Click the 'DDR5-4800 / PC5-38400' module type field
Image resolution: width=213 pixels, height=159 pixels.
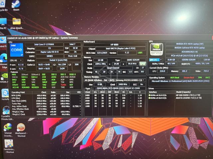pyautogui.click(x=118, y=88)
